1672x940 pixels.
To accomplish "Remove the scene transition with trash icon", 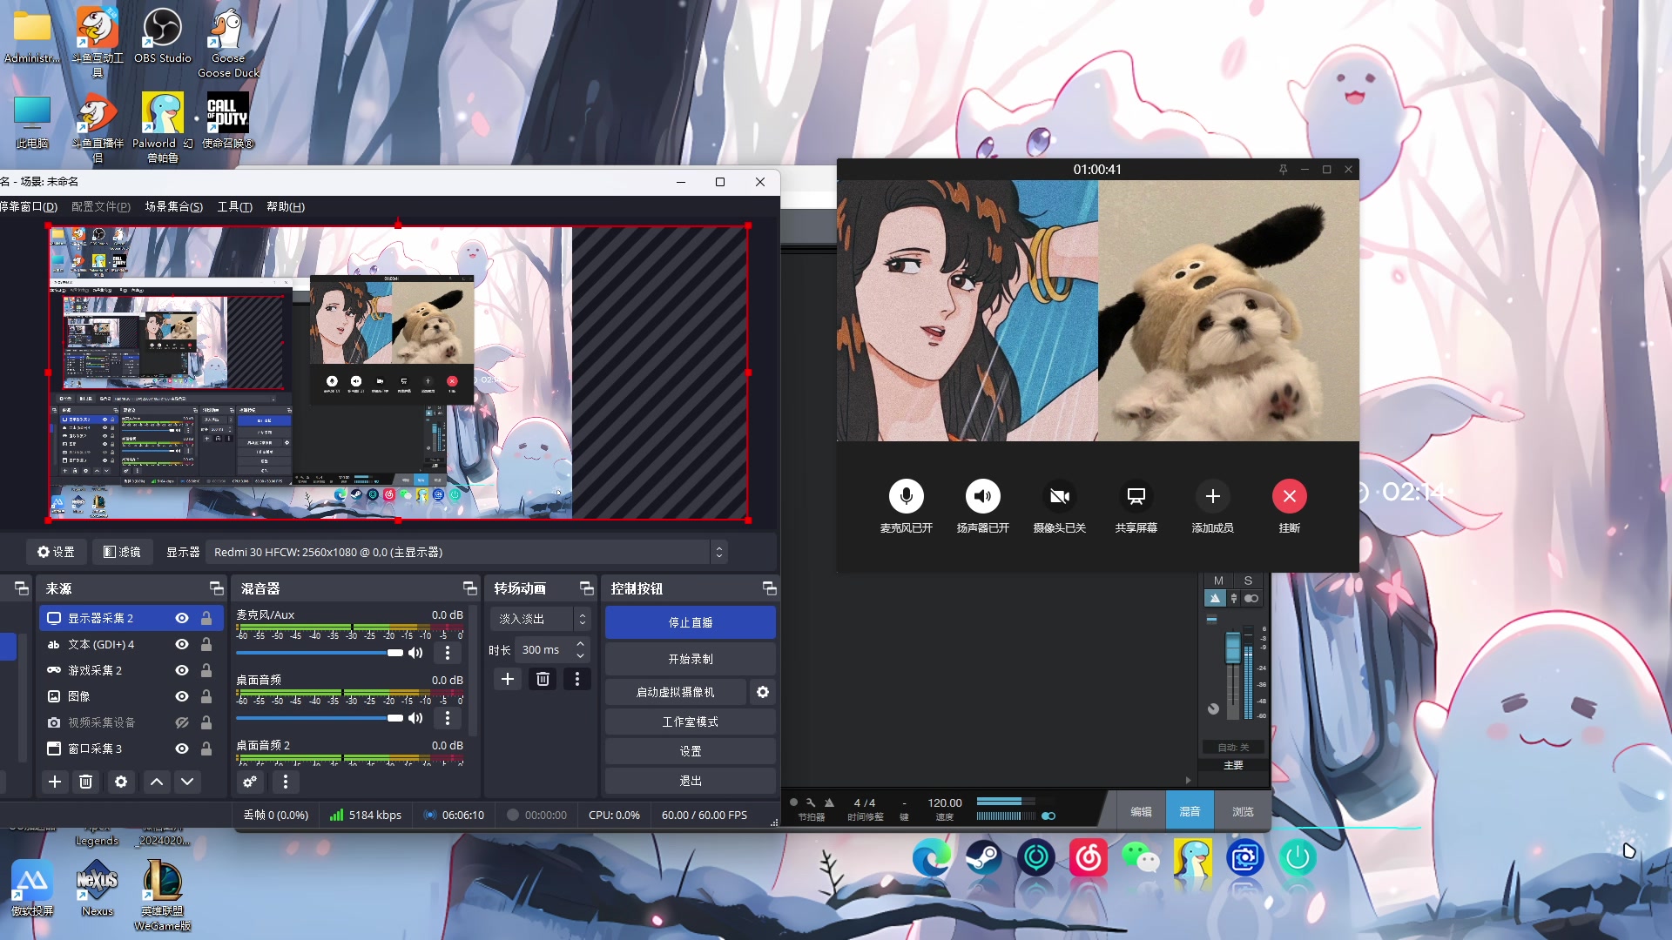I will (543, 679).
